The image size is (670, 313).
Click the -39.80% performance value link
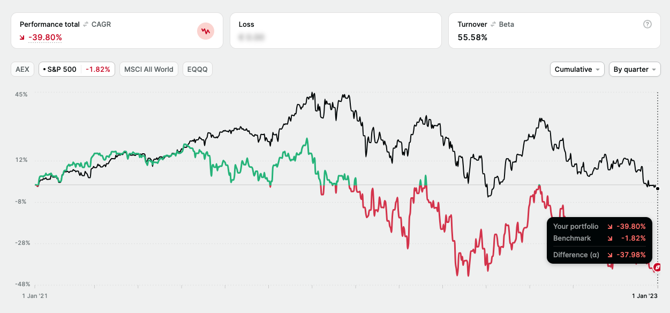click(45, 38)
